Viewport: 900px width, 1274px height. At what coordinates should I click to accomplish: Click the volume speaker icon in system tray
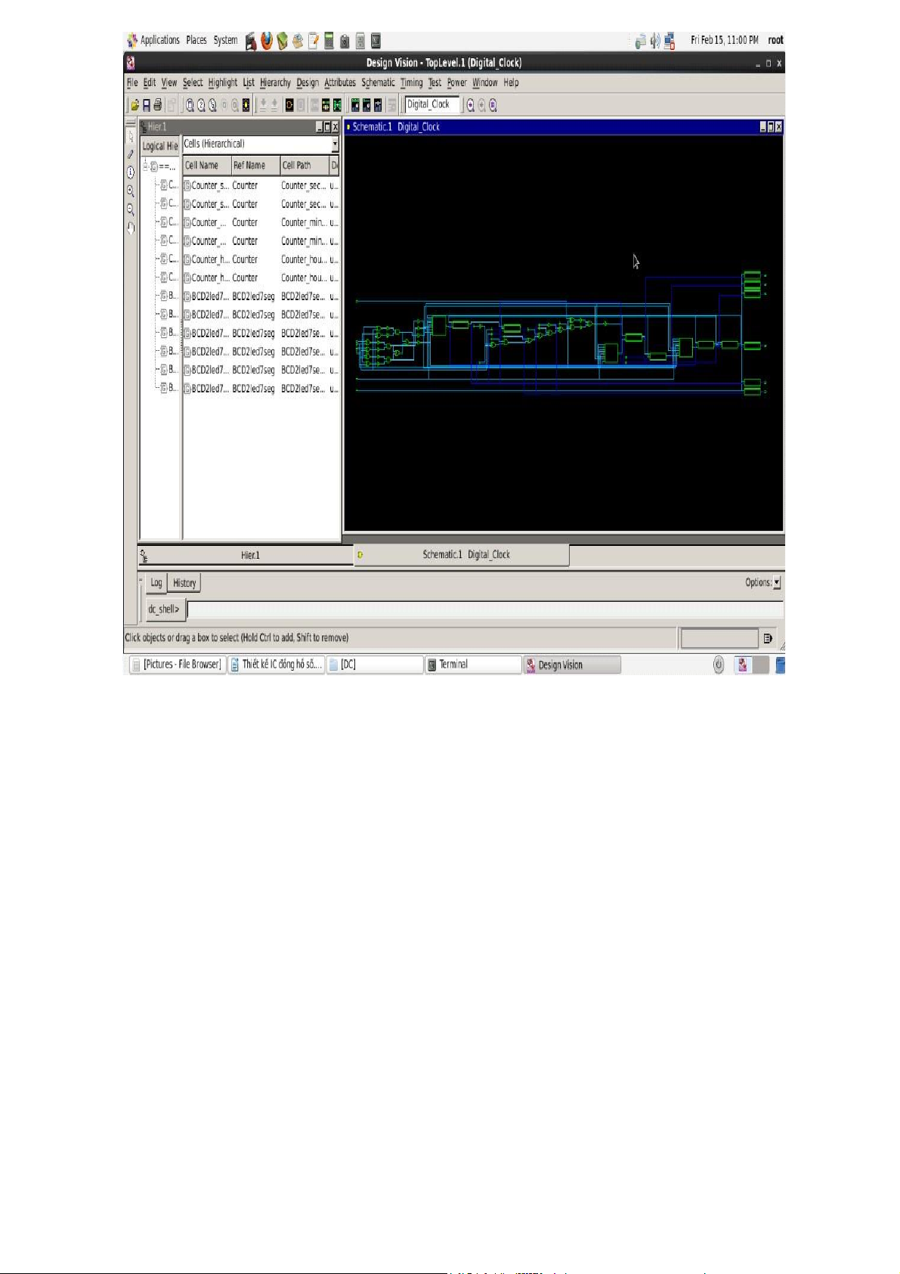tap(655, 41)
